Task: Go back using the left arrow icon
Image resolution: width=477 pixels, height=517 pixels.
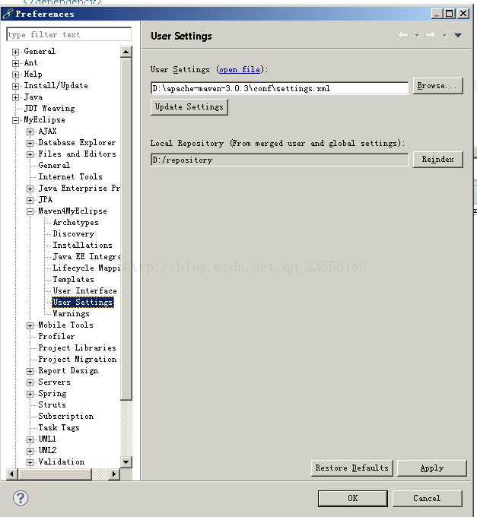Action: coord(403,35)
